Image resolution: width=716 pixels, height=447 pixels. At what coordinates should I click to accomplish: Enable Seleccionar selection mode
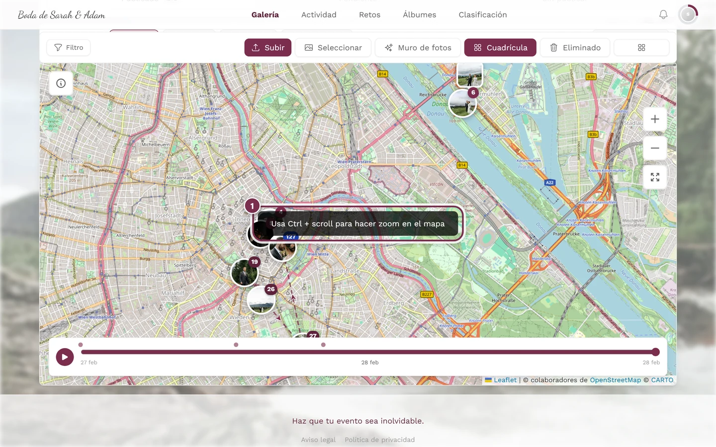tap(333, 48)
